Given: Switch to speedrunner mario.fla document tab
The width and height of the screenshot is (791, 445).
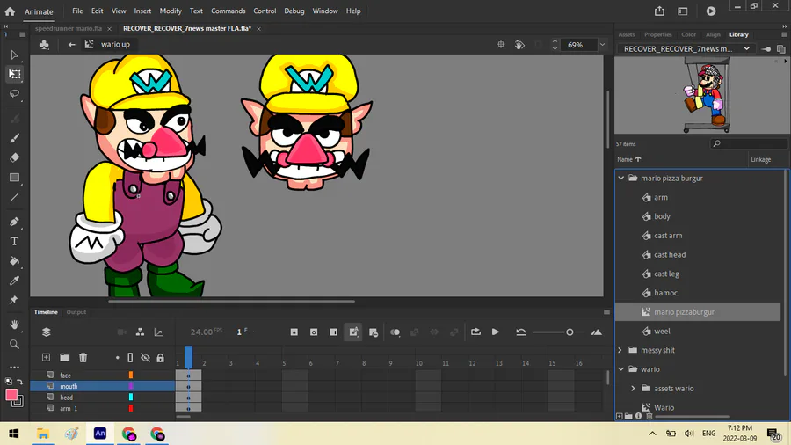Looking at the screenshot, I should click(69, 28).
